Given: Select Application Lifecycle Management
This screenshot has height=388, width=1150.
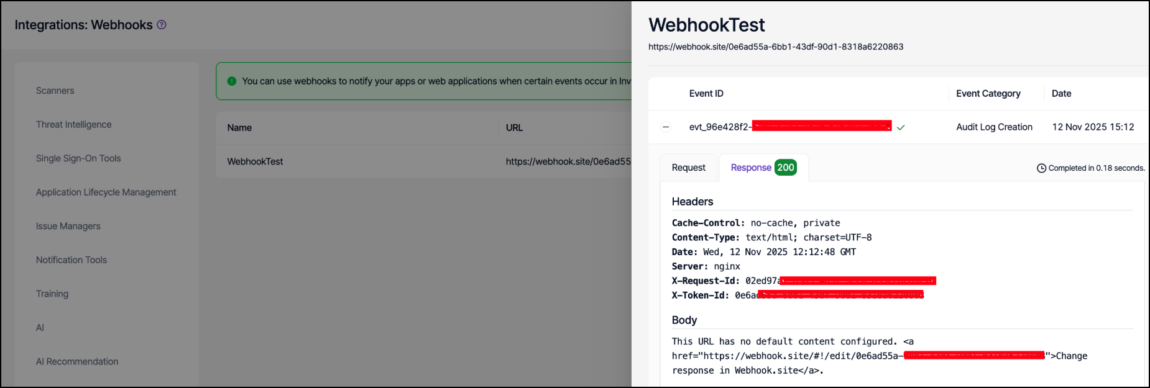Looking at the screenshot, I should [x=106, y=192].
